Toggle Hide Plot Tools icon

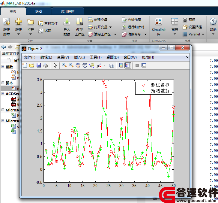pos(137,65)
